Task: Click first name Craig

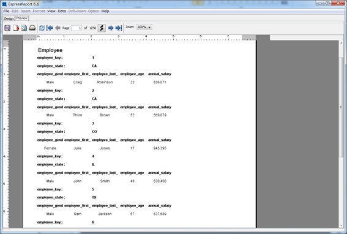Action: [x=78, y=82]
